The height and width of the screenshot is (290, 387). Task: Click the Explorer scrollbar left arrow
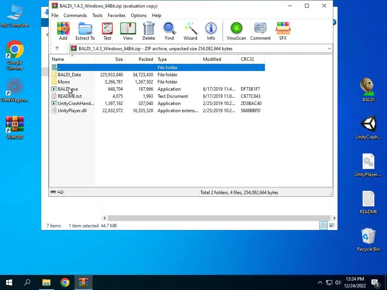105,218
